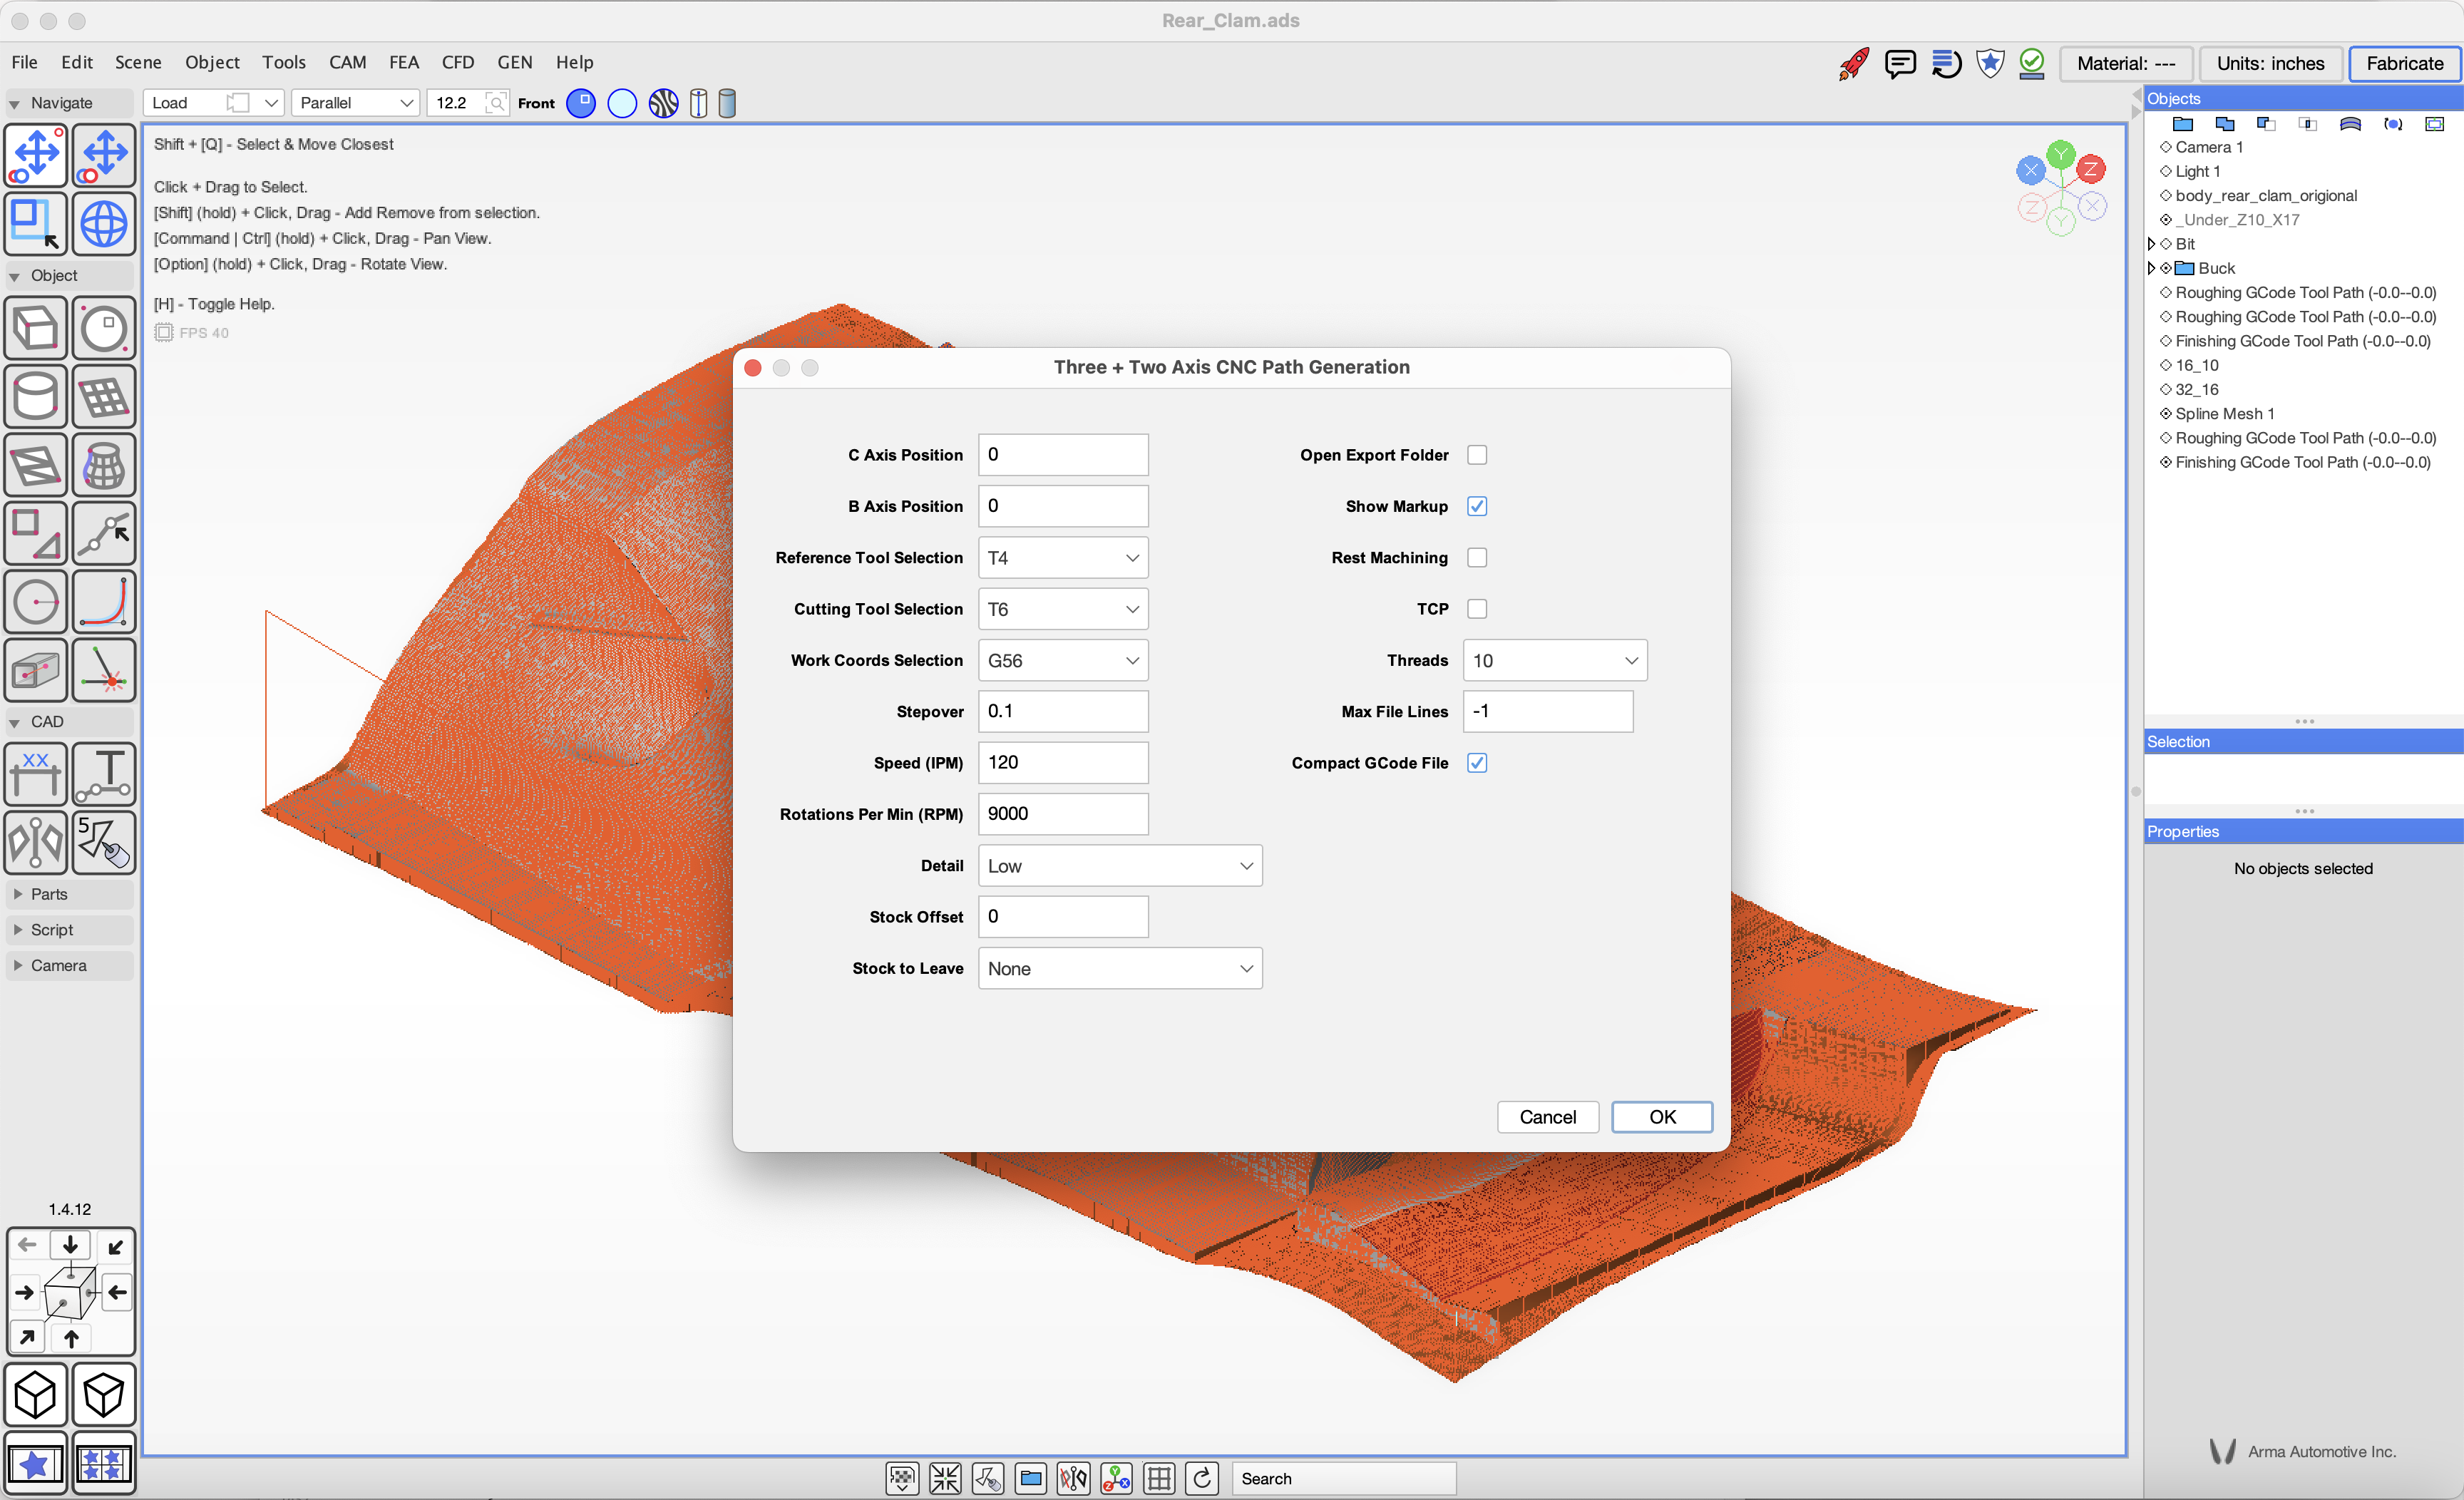
Task: Open the Cutting Tool Selection dropdown
Action: [x=1062, y=609]
